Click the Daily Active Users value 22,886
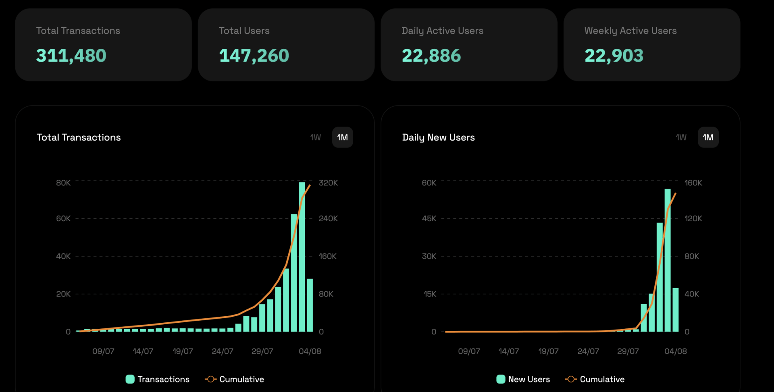 [x=431, y=56]
